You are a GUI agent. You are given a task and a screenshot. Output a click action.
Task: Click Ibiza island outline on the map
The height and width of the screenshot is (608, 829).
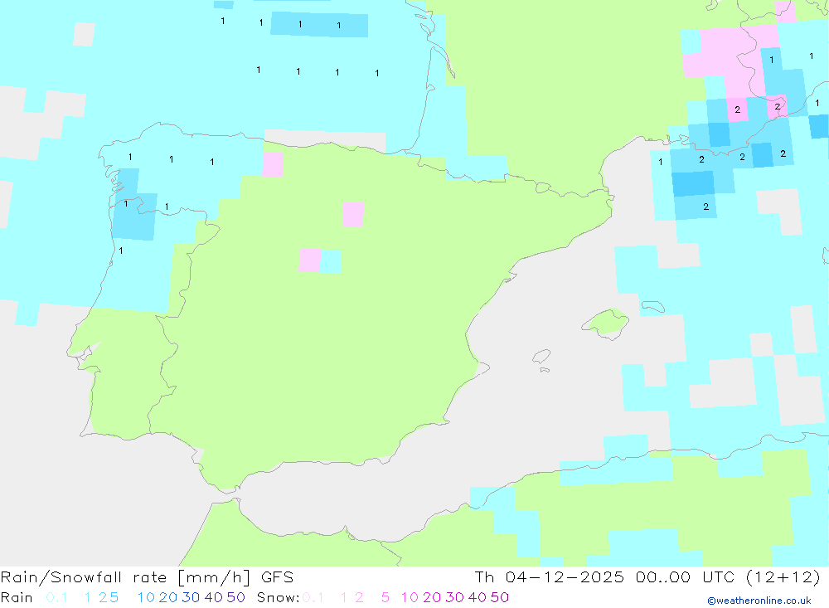pyautogui.click(x=541, y=356)
